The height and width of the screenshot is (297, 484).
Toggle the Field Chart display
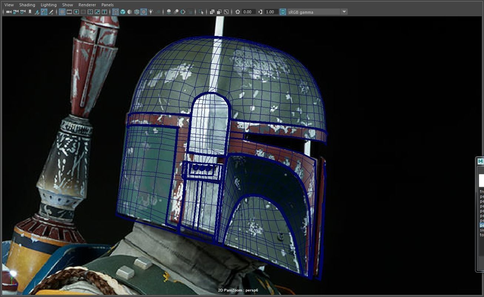pyautogui.click(x=90, y=12)
